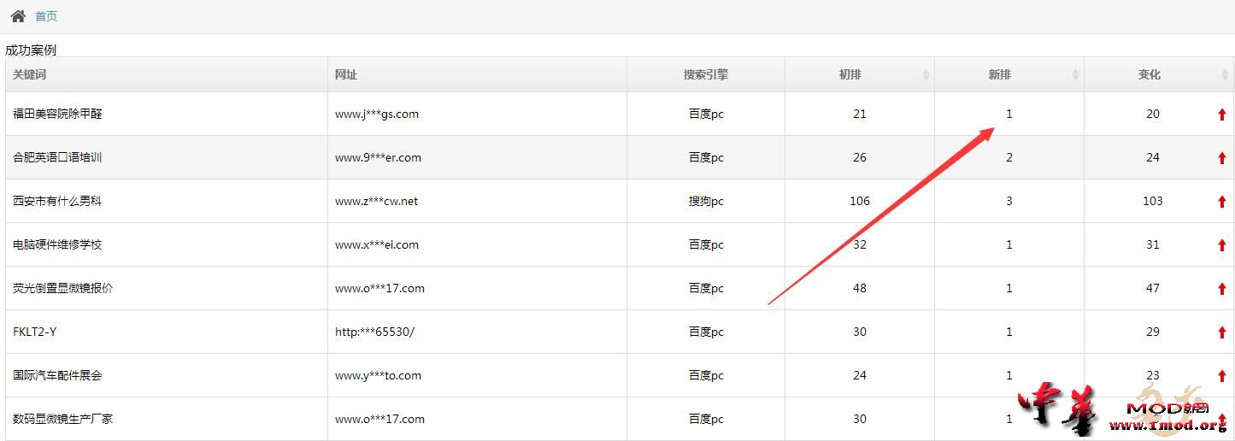This screenshot has width=1235, height=441.
Task: Select keyword 合肥英语口语培训
Action: (x=57, y=157)
